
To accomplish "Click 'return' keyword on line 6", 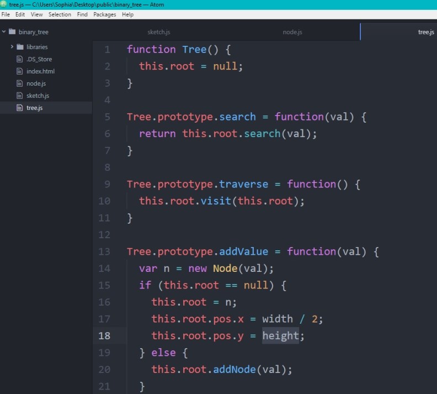I will point(157,134).
